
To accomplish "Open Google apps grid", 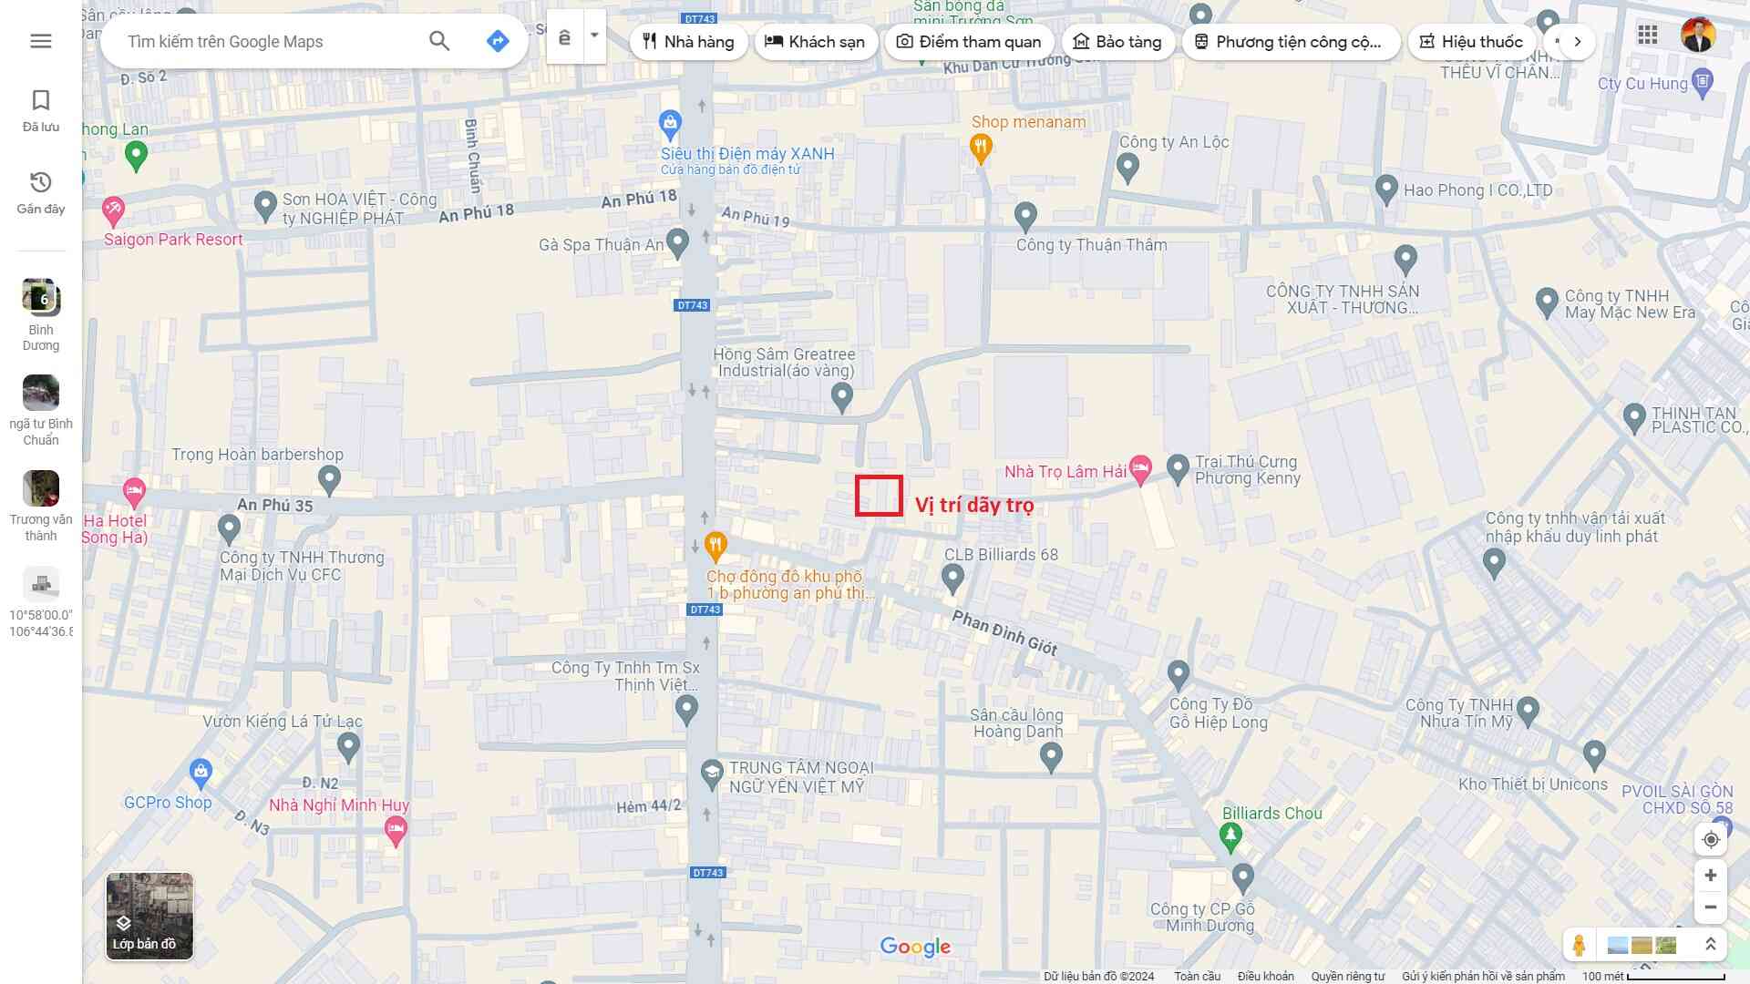I will click(x=1647, y=36).
